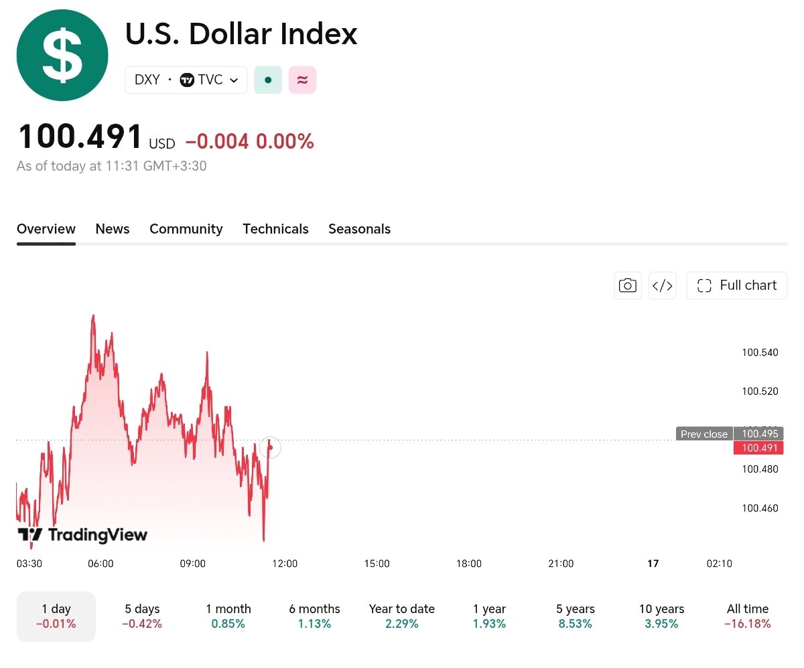Click the TVC source logo icon
The width and height of the screenshot is (804, 668).
pyautogui.click(x=187, y=80)
